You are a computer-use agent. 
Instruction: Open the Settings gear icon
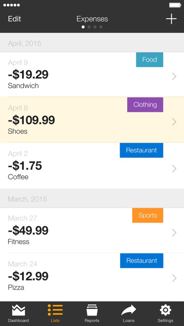pyautogui.click(x=165, y=311)
